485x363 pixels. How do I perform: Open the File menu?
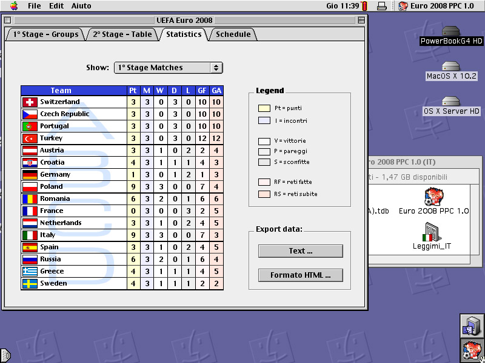click(x=34, y=6)
